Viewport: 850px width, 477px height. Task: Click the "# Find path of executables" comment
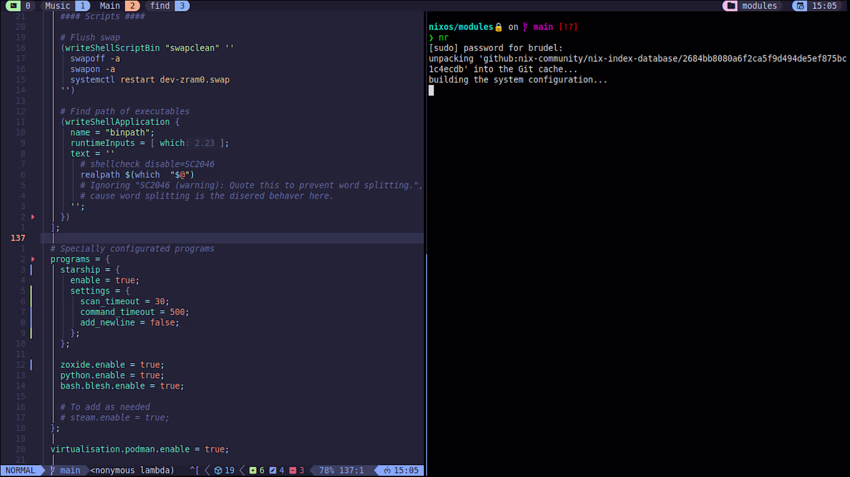tap(125, 111)
